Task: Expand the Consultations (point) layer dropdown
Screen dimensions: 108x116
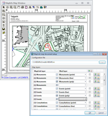Action: (x=85, y=103)
